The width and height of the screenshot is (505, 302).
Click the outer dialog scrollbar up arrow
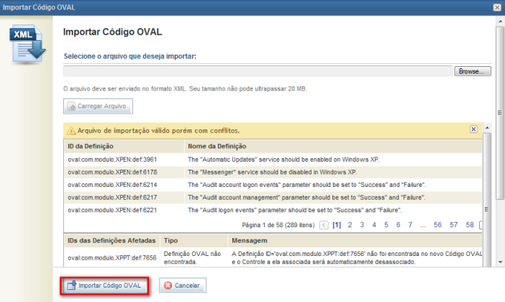500,22
